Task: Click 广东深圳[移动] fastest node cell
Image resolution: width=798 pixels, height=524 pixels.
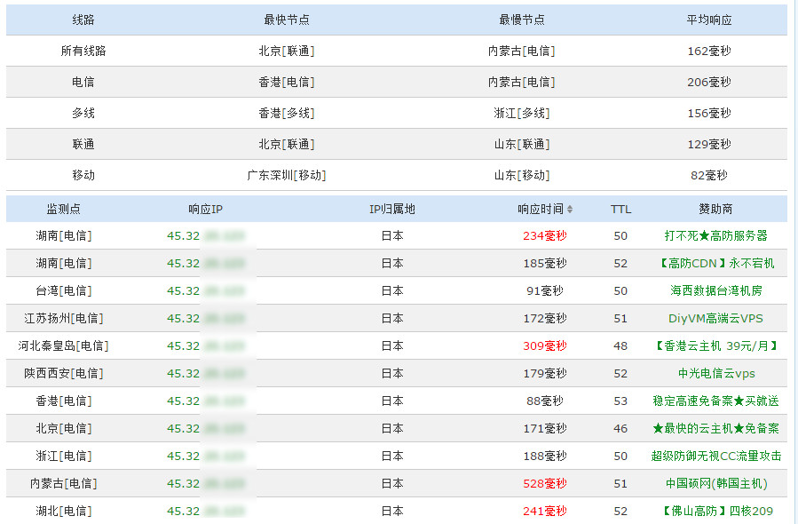Action: point(286,175)
